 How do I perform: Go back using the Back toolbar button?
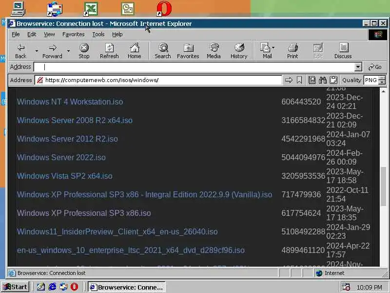[x=20, y=51]
